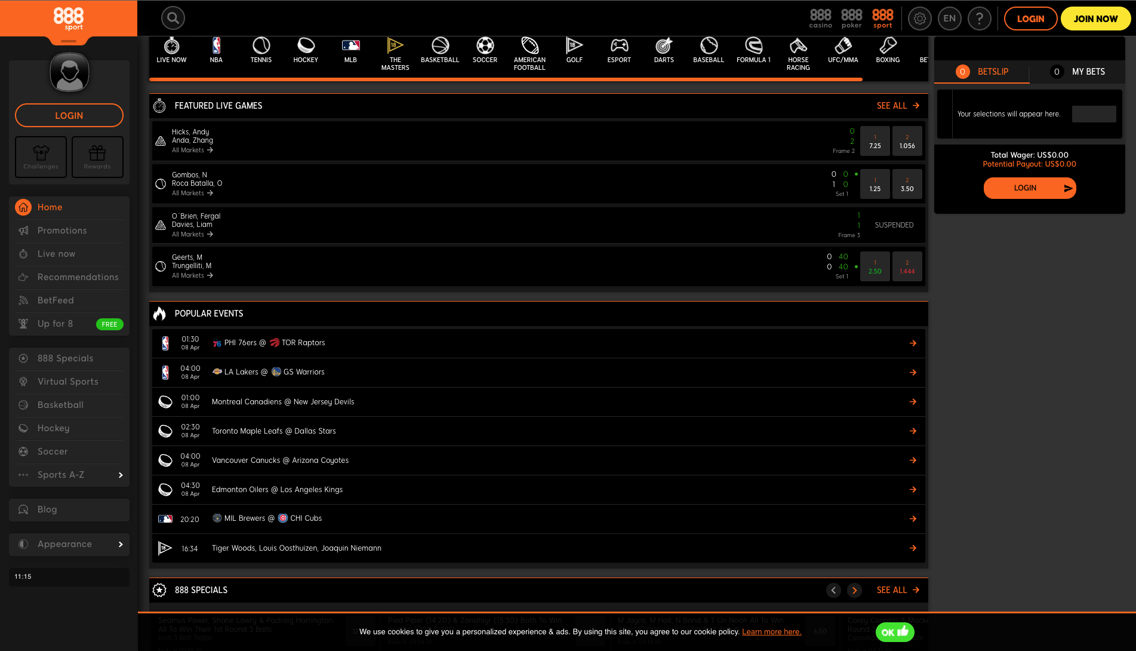Open Up for 8 free game
Screen dimensions: 1136x651
tap(69, 324)
